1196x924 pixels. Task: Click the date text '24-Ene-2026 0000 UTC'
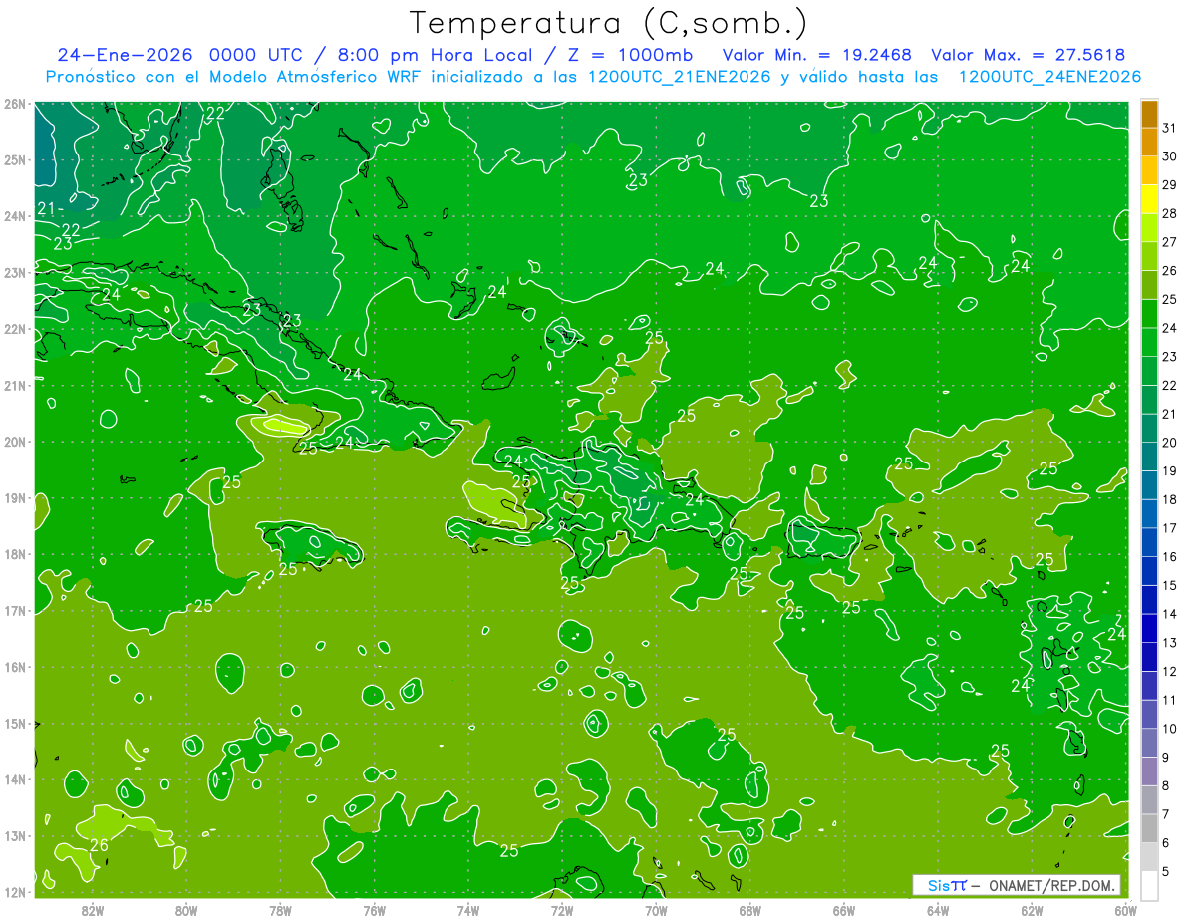point(179,55)
